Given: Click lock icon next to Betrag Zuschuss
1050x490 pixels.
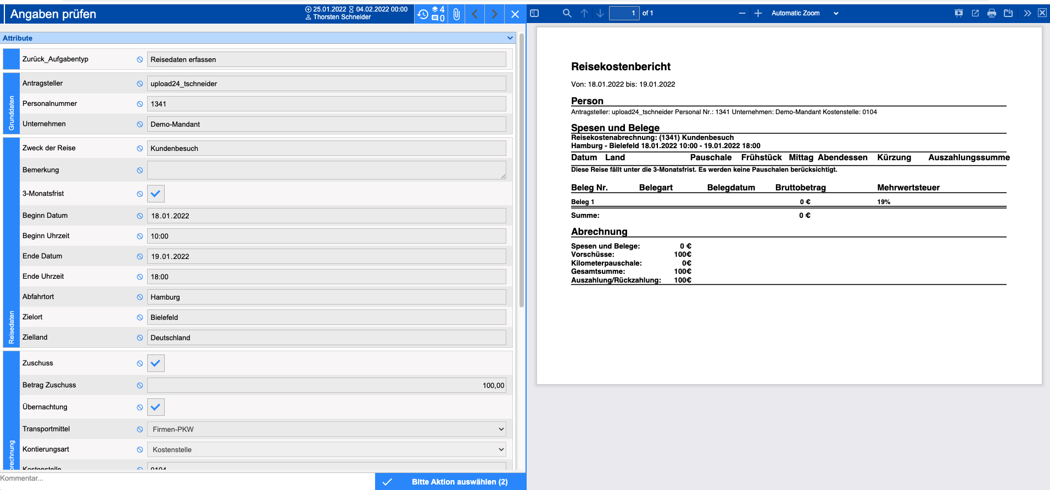Looking at the screenshot, I should click(x=140, y=385).
